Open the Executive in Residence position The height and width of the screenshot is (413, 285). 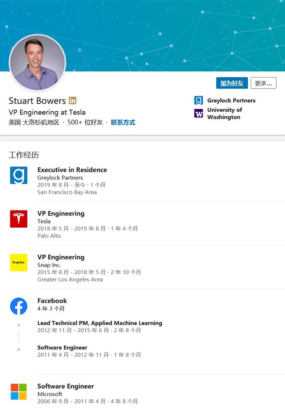pyautogui.click(x=72, y=170)
